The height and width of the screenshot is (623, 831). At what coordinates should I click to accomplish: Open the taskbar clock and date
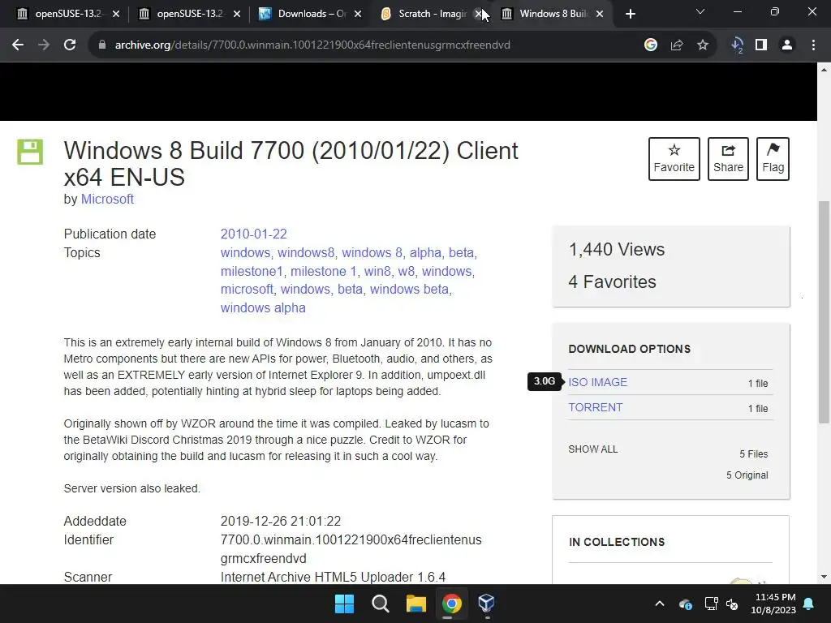pos(773,604)
